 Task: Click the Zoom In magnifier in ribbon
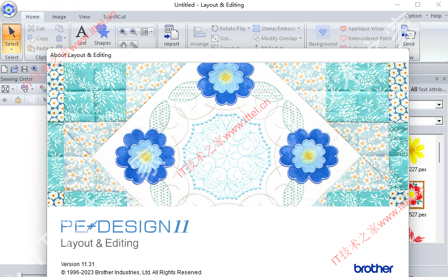click(x=123, y=32)
